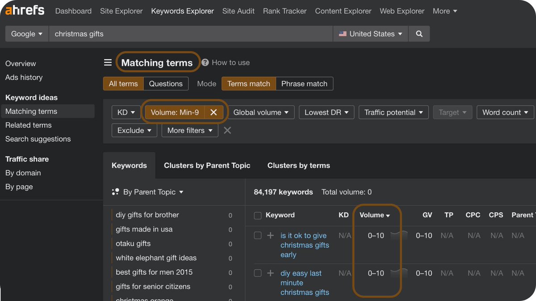Open the Traffic potential filter

[394, 112]
